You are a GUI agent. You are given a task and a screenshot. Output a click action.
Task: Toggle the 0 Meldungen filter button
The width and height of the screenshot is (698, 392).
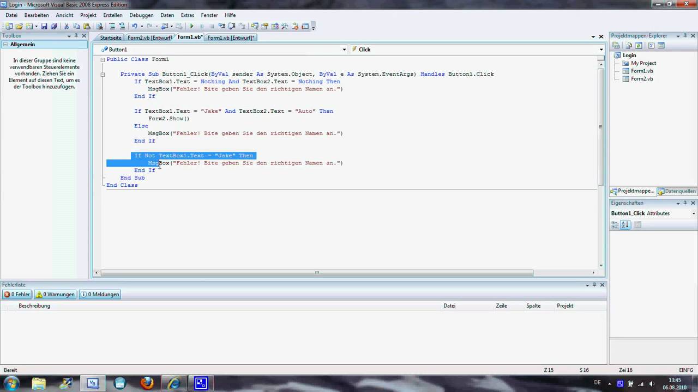click(x=100, y=295)
